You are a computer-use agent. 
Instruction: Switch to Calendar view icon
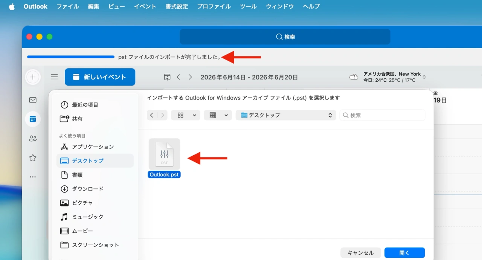click(x=33, y=119)
